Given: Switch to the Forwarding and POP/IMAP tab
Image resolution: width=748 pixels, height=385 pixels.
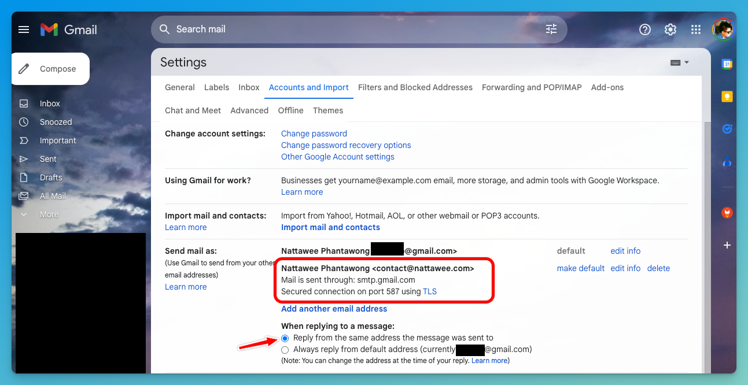Looking at the screenshot, I should pyautogui.click(x=531, y=87).
